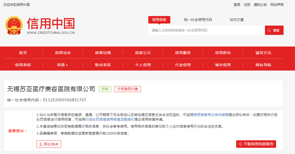Open 行业信用 navigation item
The height and width of the screenshot is (154, 295).
coord(183,65)
